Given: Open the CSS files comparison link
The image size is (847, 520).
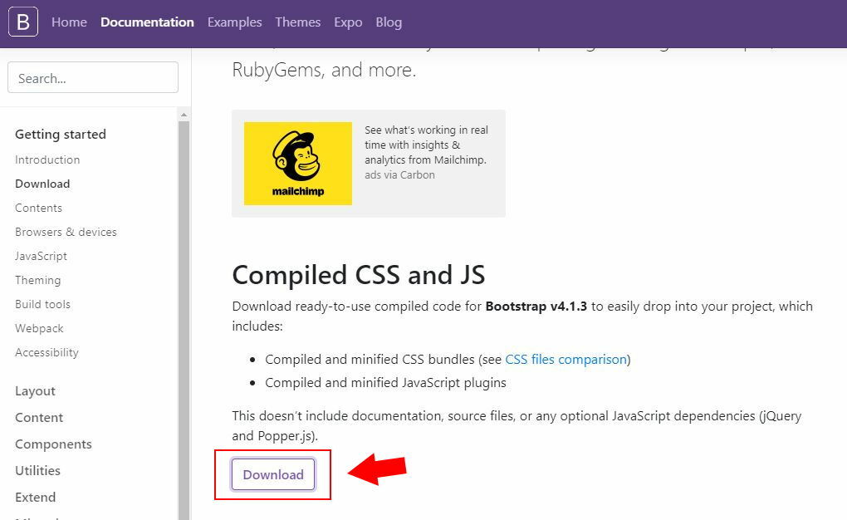Looking at the screenshot, I should point(566,360).
